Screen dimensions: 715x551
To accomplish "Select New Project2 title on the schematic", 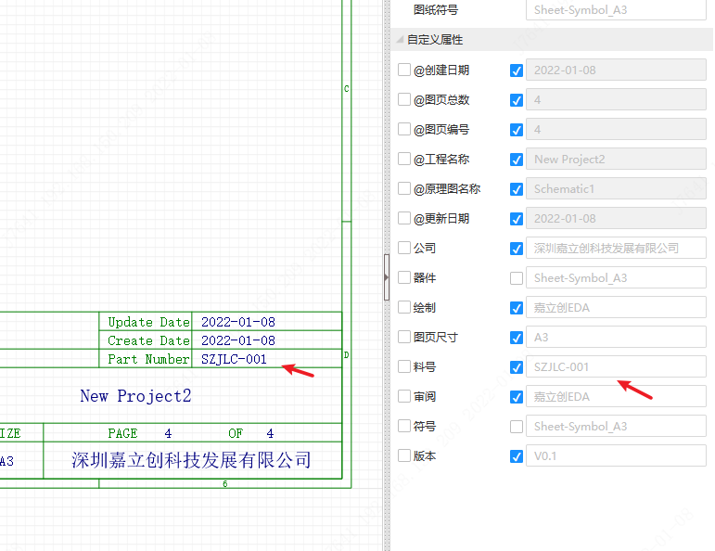I will click(x=135, y=396).
